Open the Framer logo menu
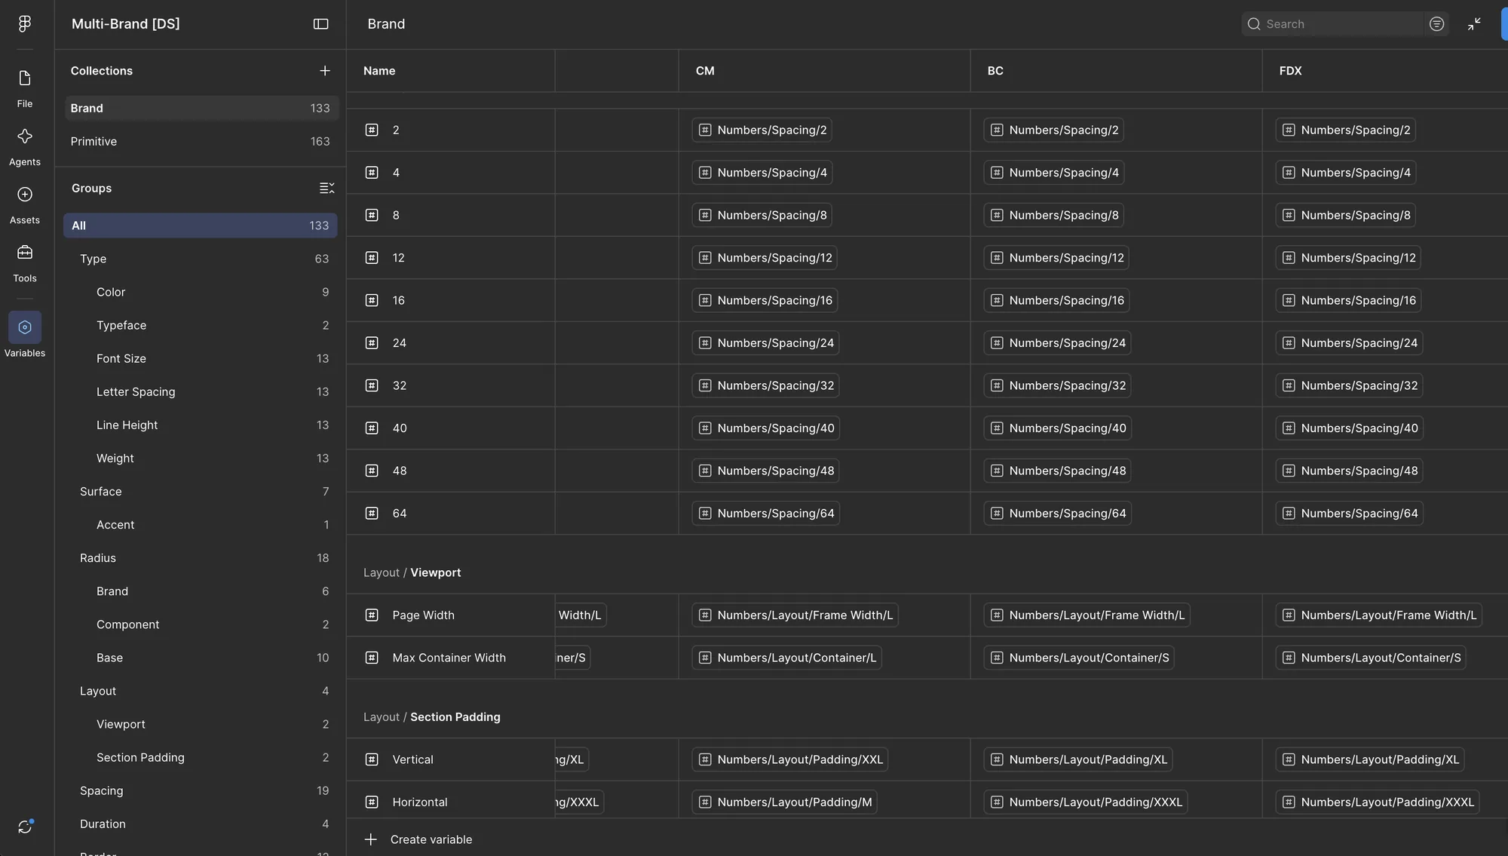 25,24
